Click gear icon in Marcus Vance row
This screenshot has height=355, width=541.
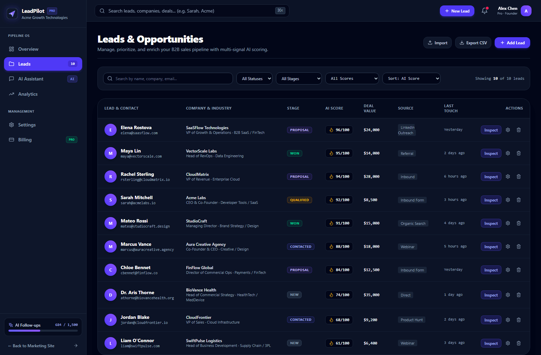[508, 246]
